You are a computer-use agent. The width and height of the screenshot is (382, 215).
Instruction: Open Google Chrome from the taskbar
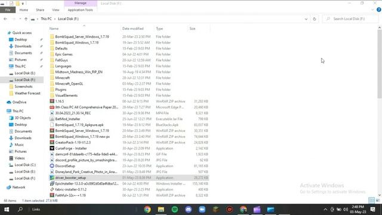pos(147,210)
